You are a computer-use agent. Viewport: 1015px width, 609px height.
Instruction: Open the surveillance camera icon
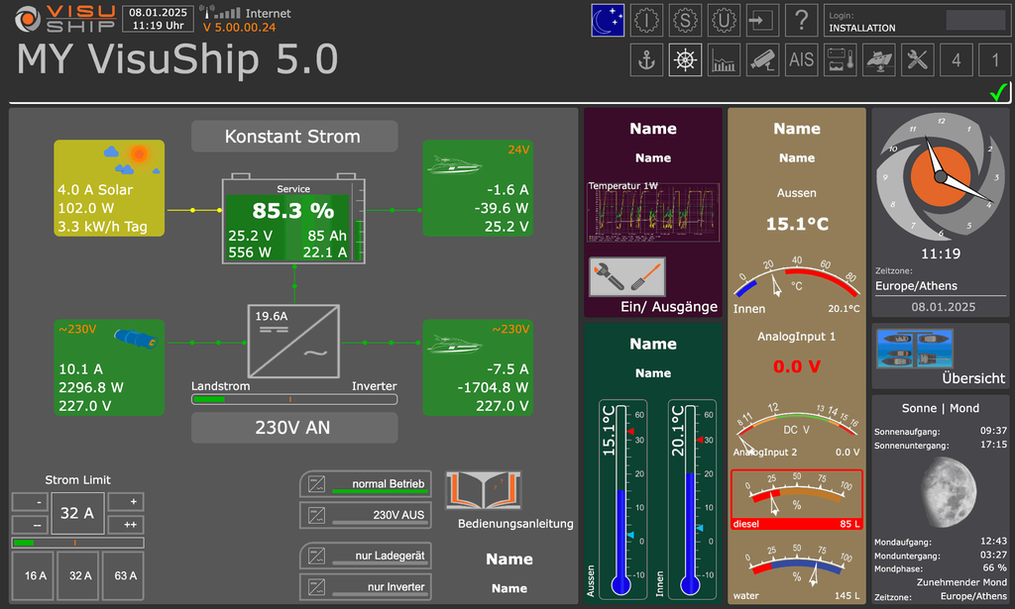pos(762,60)
